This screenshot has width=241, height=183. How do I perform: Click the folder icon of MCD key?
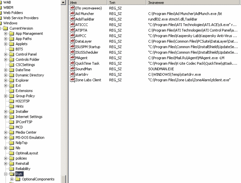pos(11,127)
